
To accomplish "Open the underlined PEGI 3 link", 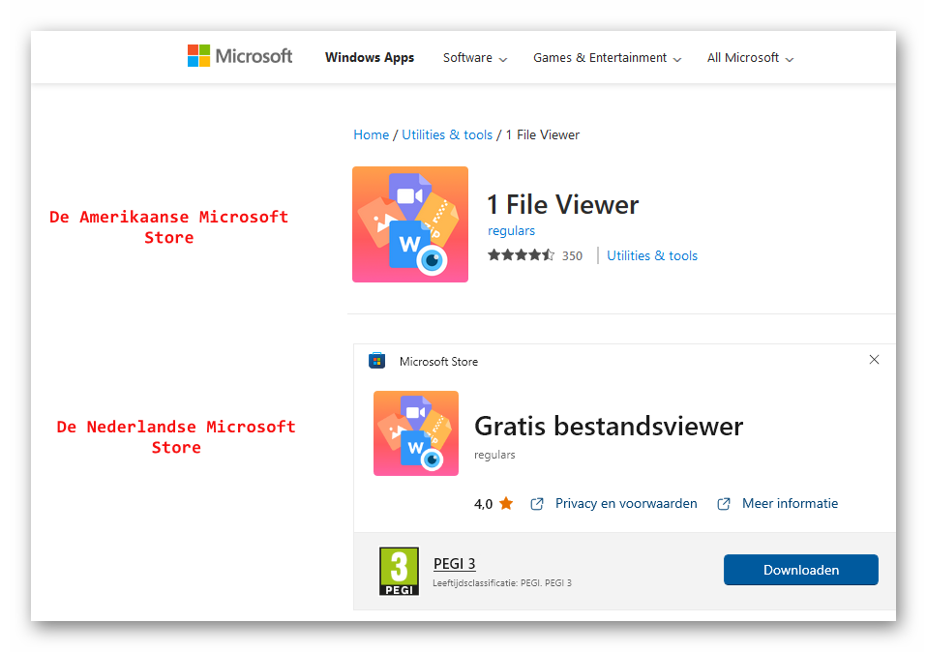I will (455, 564).
